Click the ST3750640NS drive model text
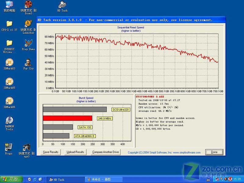This screenshot has height=183, width=244. tap(150, 97)
